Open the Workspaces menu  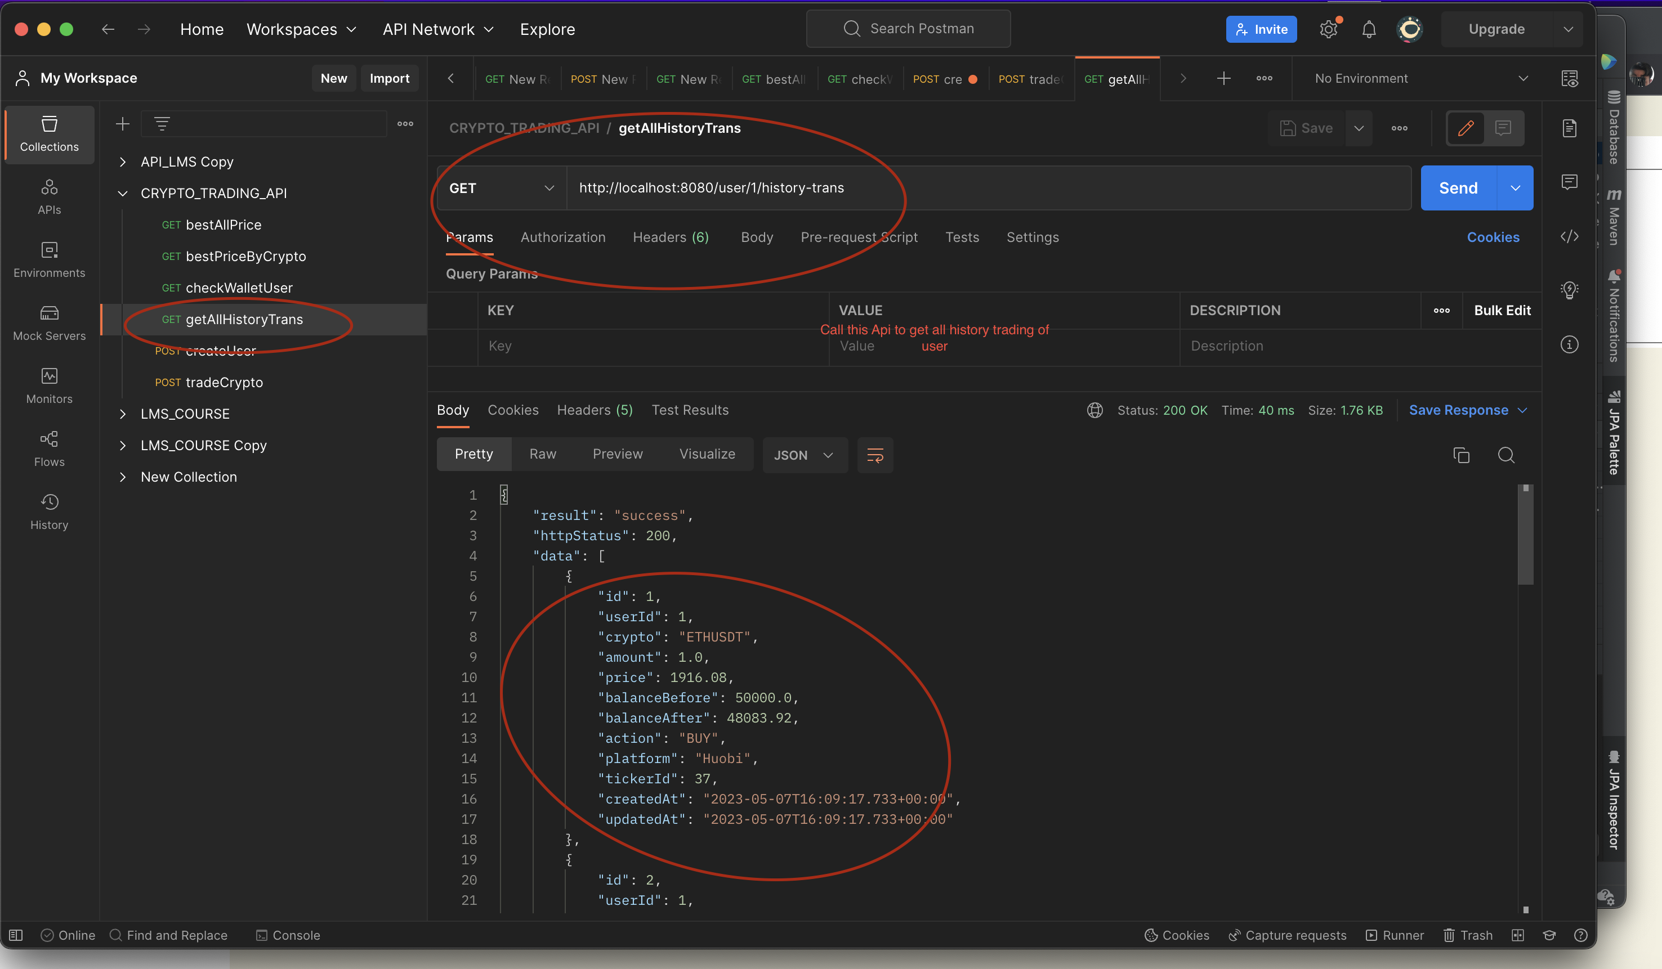tap(301, 29)
